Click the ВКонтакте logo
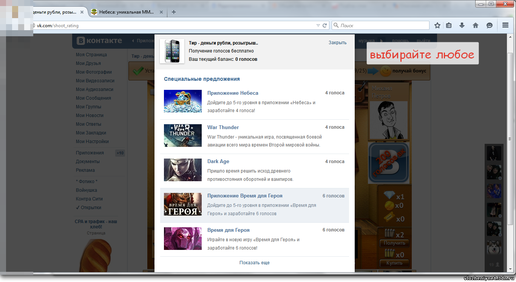The image size is (516, 282). coord(100,41)
